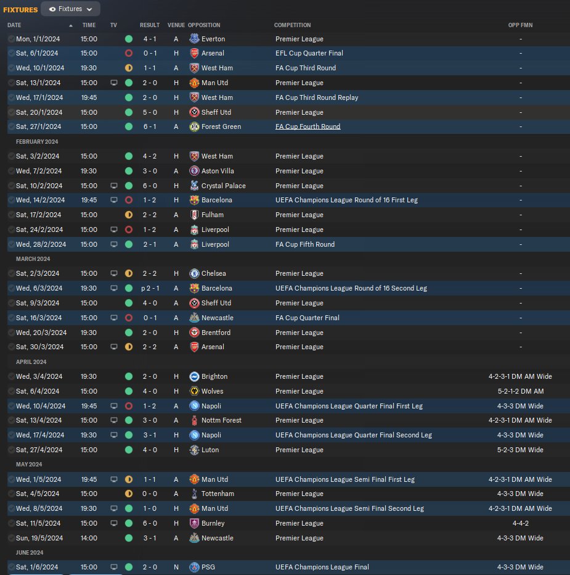Click the Barcelona badge on 14/2/2024
570x575 pixels.
(194, 200)
